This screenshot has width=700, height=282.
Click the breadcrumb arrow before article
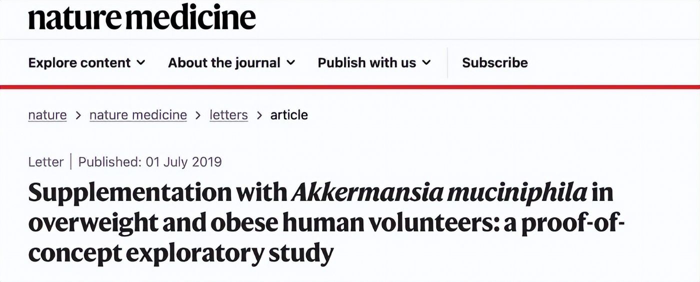click(x=259, y=115)
